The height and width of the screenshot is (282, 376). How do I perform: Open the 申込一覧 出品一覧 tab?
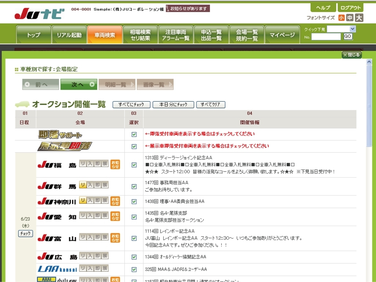point(211,35)
